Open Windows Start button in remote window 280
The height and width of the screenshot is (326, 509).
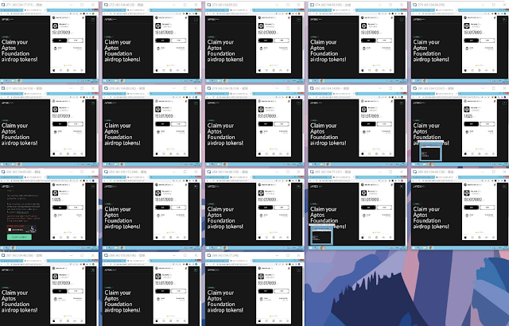[310, 164]
